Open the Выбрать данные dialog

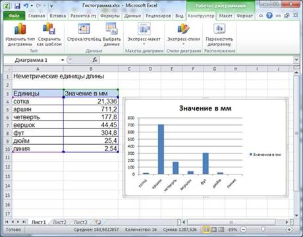click(x=111, y=28)
